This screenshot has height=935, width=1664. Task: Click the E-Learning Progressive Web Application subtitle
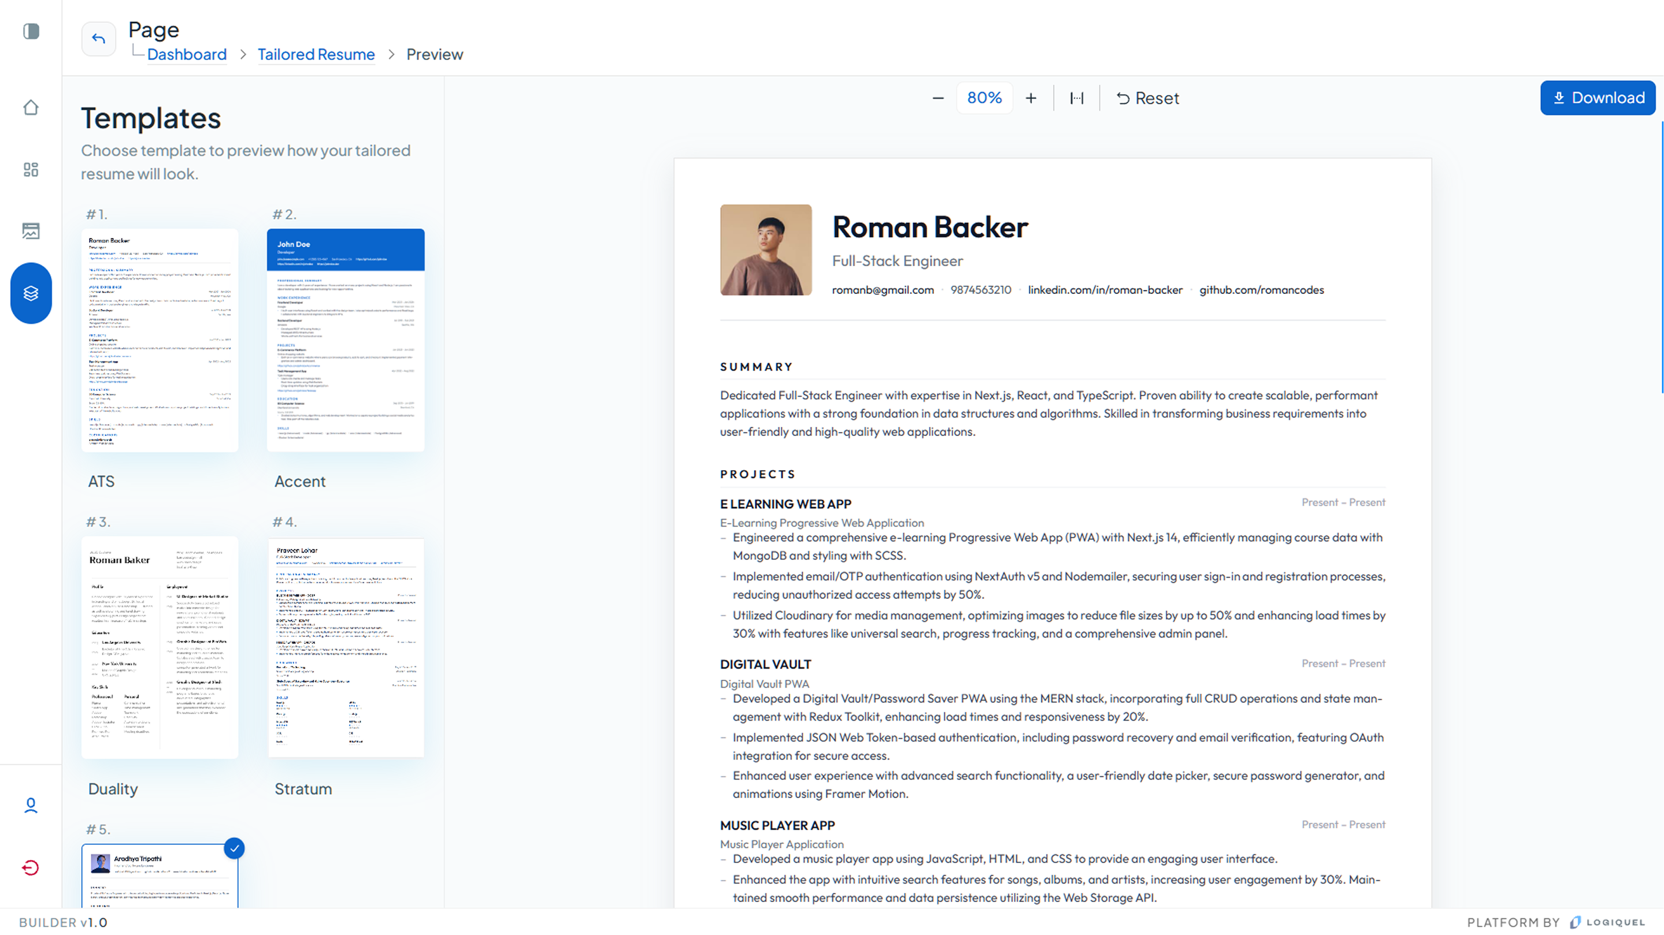pos(822,523)
